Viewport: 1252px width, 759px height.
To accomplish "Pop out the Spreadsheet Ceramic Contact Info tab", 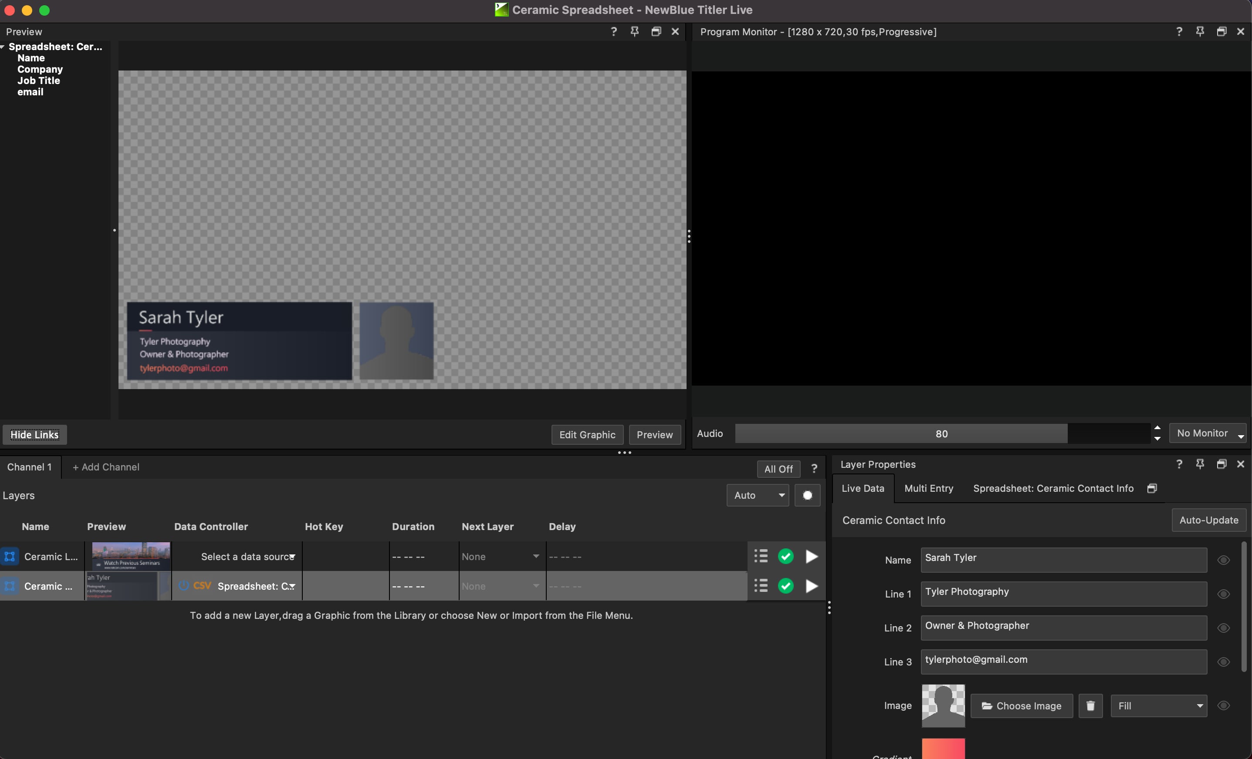I will [x=1152, y=488].
